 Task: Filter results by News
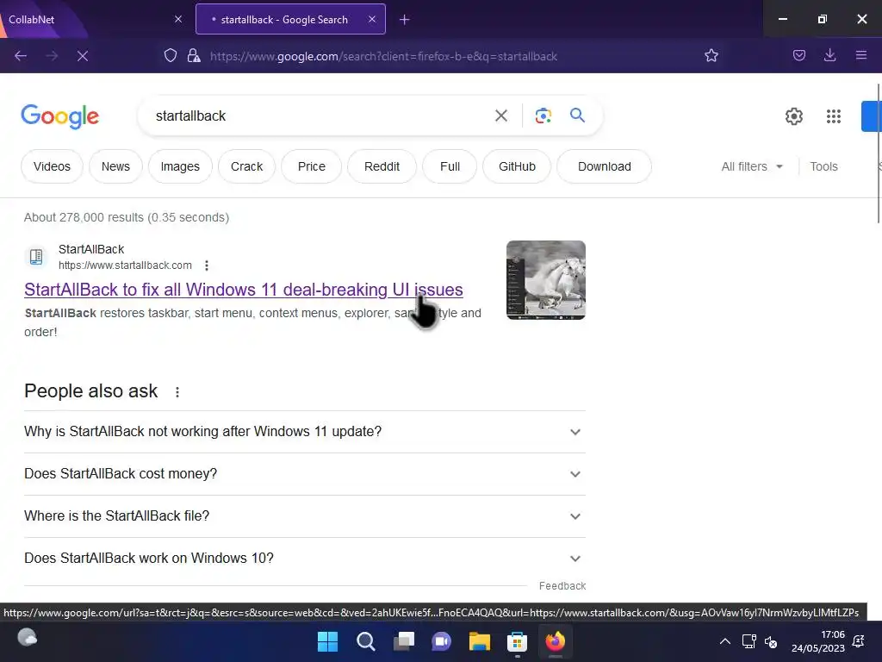point(115,166)
